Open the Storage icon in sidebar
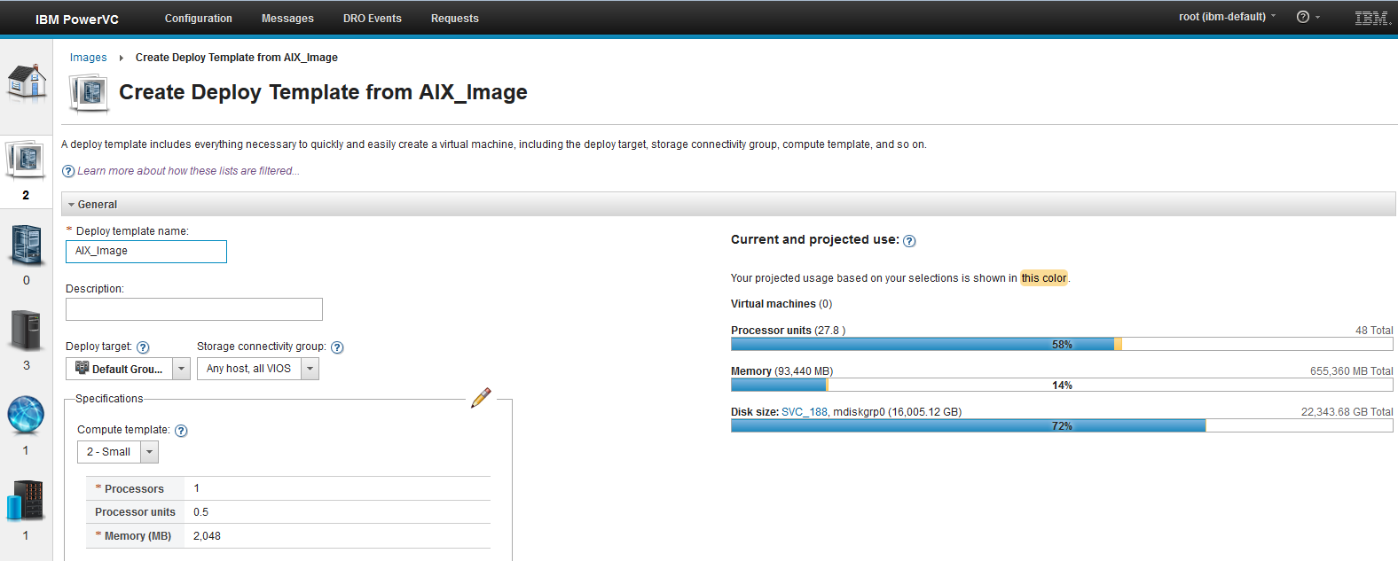The height and width of the screenshot is (561, 1398). click(26, 500)
